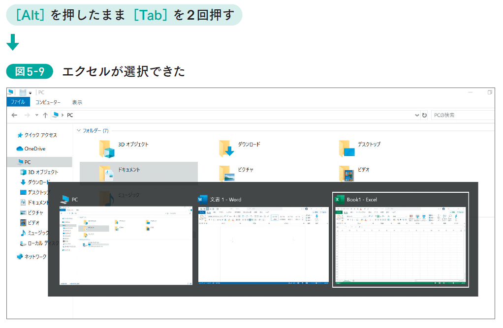Open the quick access toolbar dropdown
Image resolution: width=503 pixels, height=328 pixels.
click(x=31, y=93)
